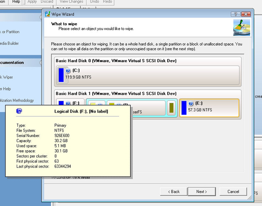262x206 pixels.
Task: Select the small olive unallocated partition block
Action: (171, 107)
